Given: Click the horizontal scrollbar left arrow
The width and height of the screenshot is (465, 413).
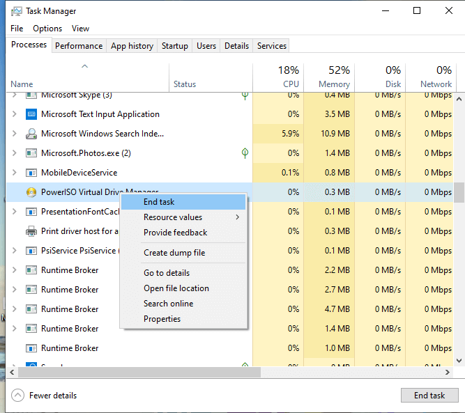Looking at the screenshot, I should (x=12, y=372).
